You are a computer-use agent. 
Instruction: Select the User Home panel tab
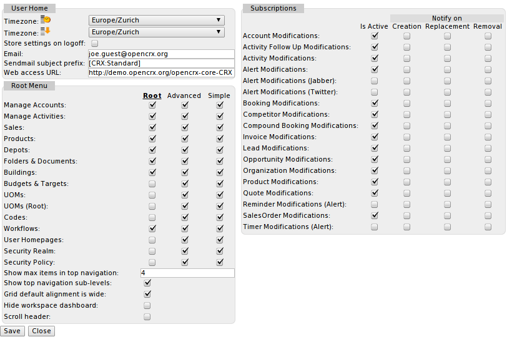tap(29, 8)
